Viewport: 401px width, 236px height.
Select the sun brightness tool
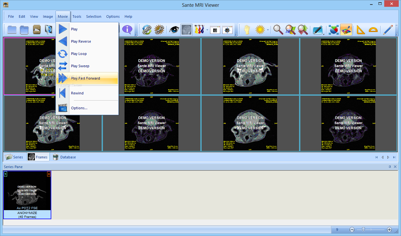pos(260,30)
